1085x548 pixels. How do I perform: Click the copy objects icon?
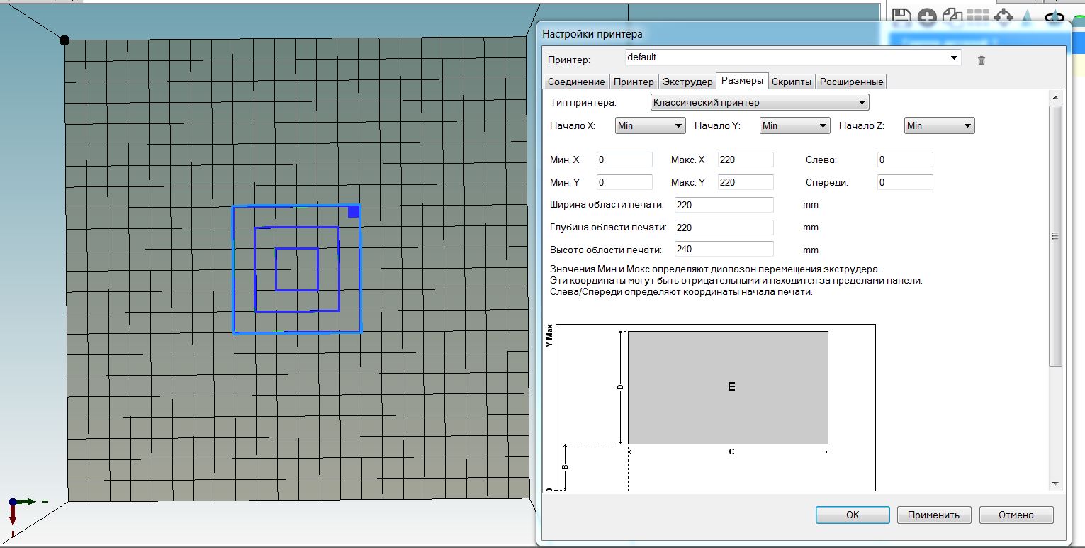tap(952, 17)
